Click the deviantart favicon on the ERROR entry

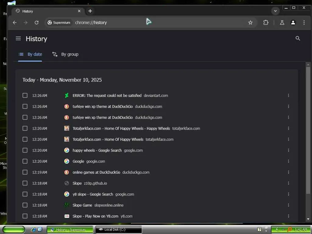(67, 95)
